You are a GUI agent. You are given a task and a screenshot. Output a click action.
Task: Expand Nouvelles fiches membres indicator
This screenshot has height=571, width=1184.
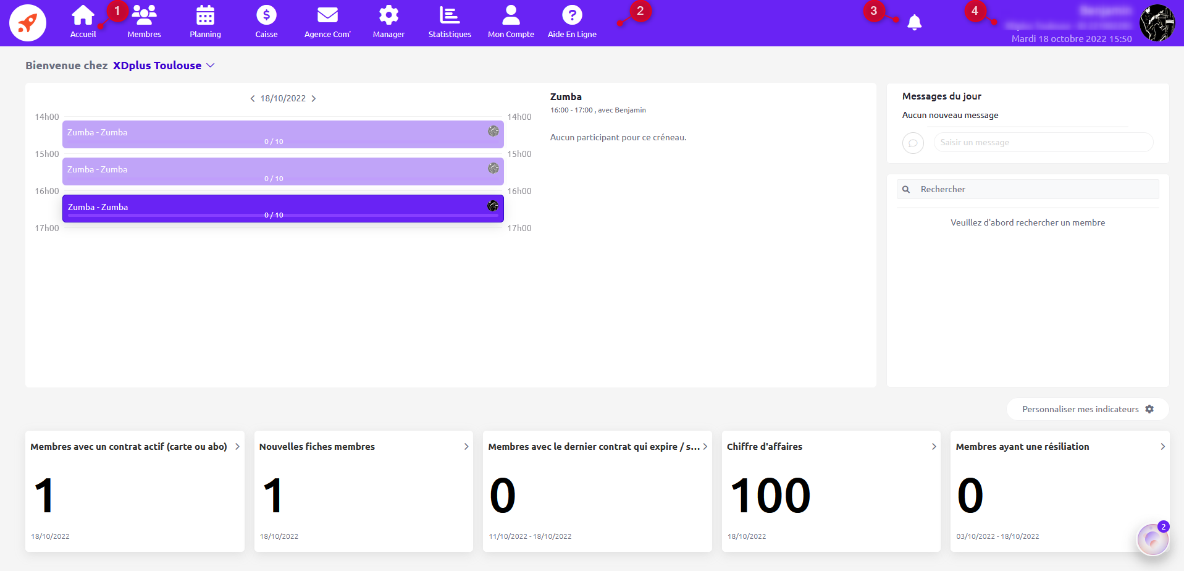pyautogui.click(x=466, y=447)
